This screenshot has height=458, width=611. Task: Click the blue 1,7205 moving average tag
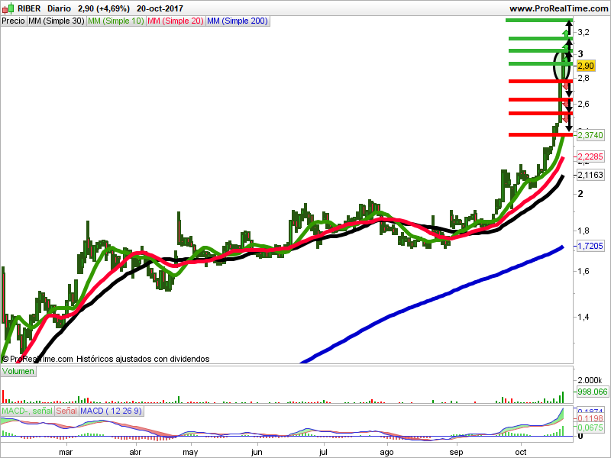[x=590, y=246]
